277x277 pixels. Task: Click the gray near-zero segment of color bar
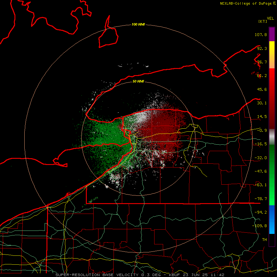272,137
